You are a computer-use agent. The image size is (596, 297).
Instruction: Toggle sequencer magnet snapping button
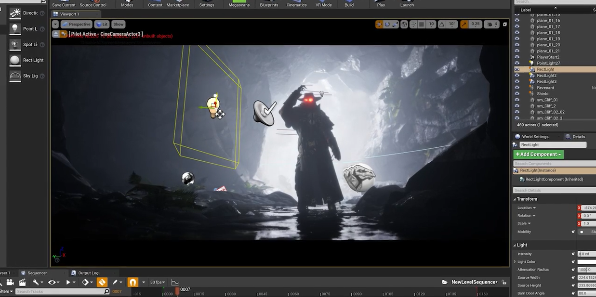(133, 282)
